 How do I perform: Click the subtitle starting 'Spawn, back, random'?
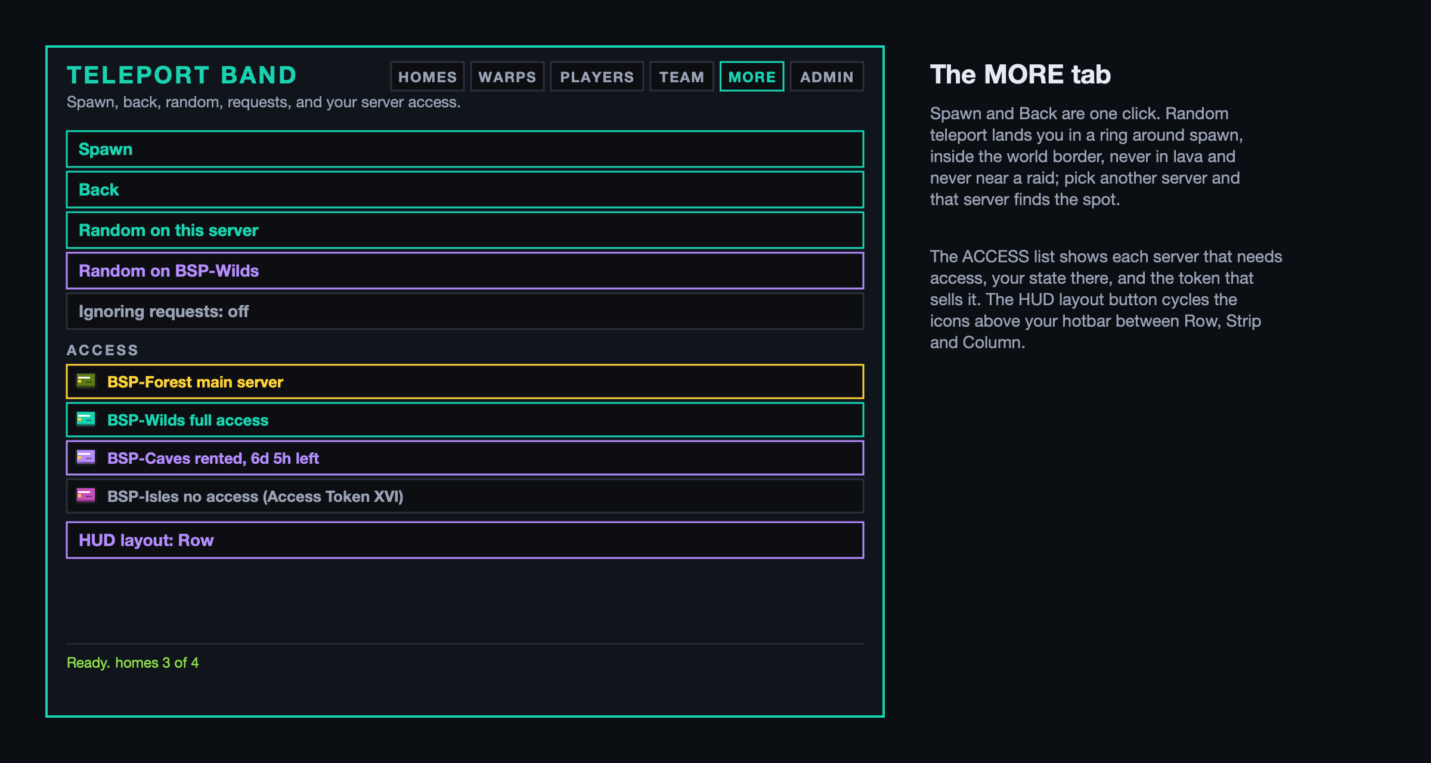[264, 102]
